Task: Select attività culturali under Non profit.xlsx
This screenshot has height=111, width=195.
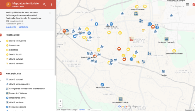Action: [16, 80]
